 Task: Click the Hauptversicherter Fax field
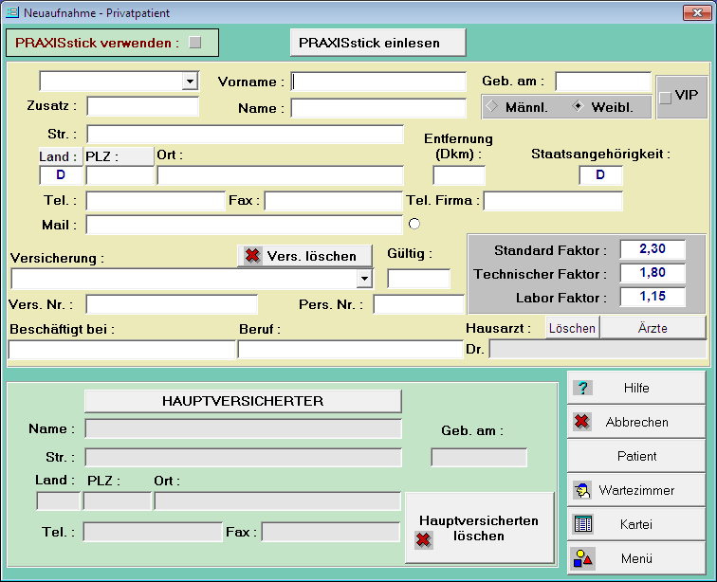(x=331, y=532)
